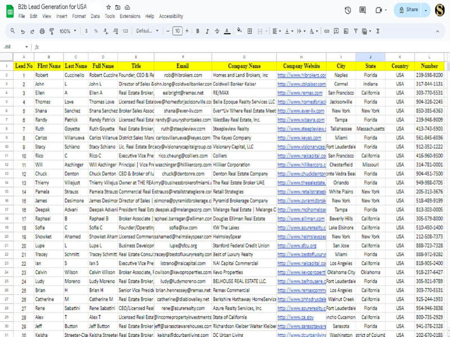Toggle bold formatting
The image size is (450, 337).
coord(197,31)
